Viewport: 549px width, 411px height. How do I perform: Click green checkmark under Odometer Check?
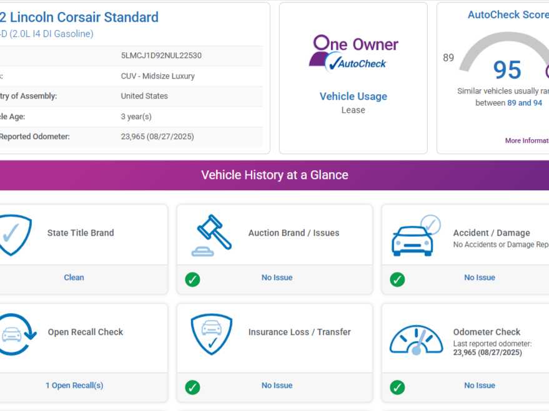pos(397,387)
